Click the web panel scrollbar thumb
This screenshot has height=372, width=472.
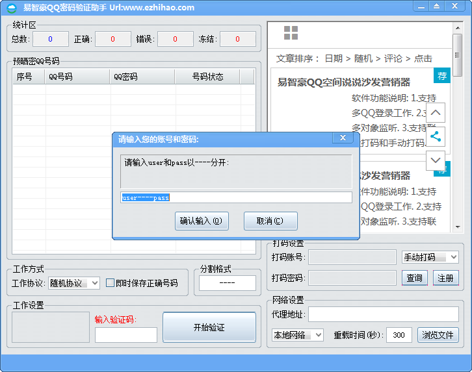458,55
